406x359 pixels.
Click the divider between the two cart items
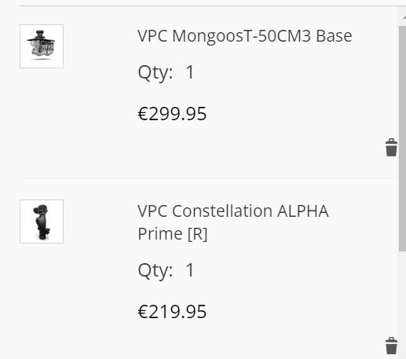pyautogui.click(x=209, y=178)
